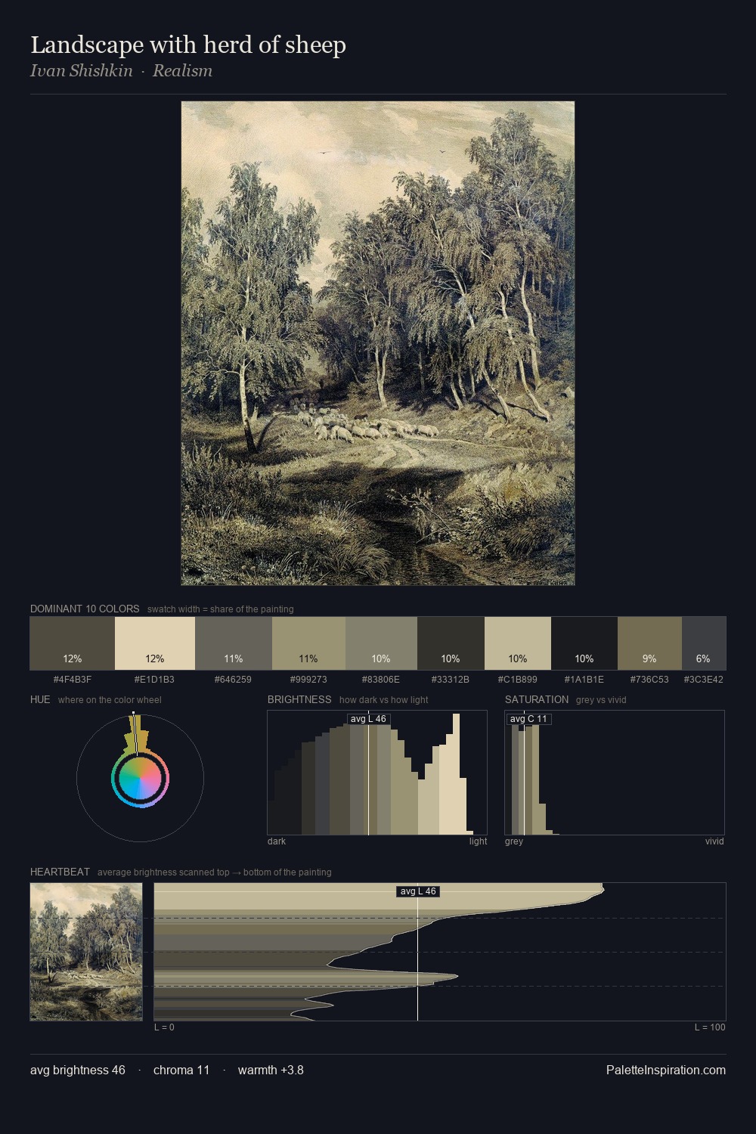Click the hex code text '#4F4B3F'
This screenshot has width=756, height=1134.
(x=73, y=680)
